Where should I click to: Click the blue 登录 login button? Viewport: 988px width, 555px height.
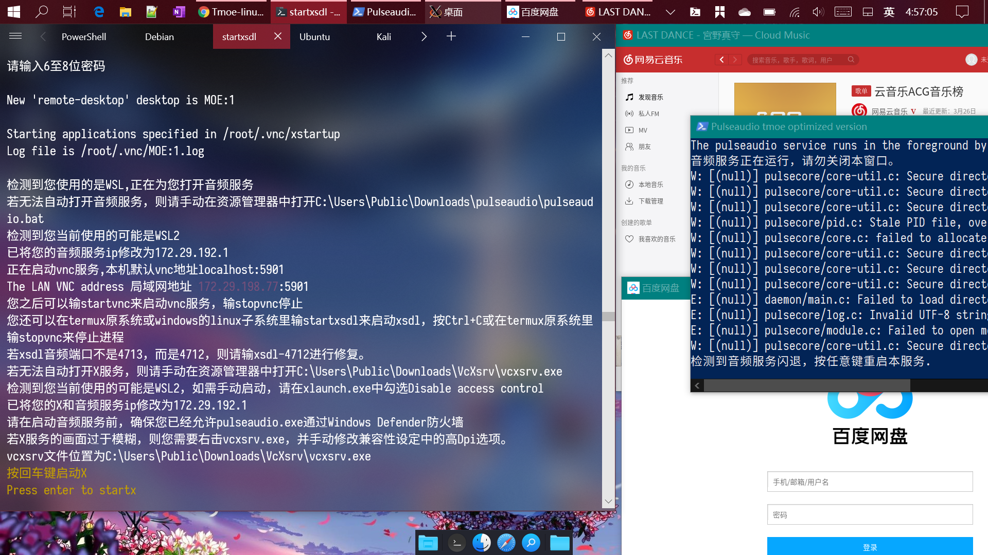coord(870,547)
